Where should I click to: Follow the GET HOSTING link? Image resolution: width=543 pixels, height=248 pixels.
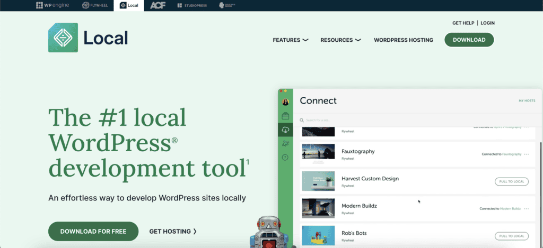coord(173,232)
